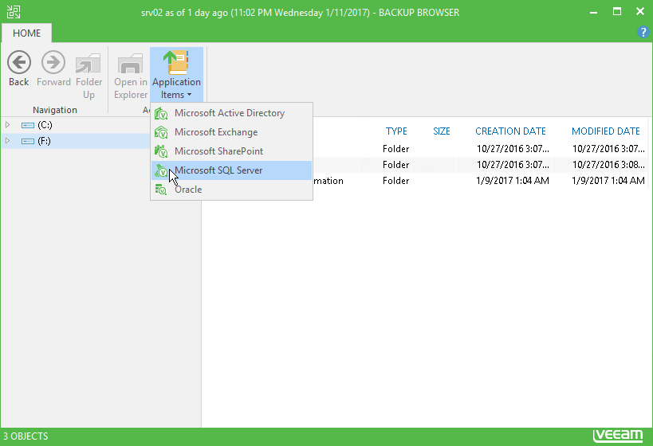Maximize the Backup Browser window

[617, 12]
